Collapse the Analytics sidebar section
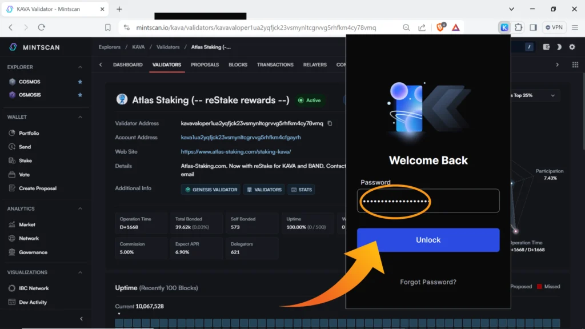Screen dimensions: 585x329 point(80,208)
